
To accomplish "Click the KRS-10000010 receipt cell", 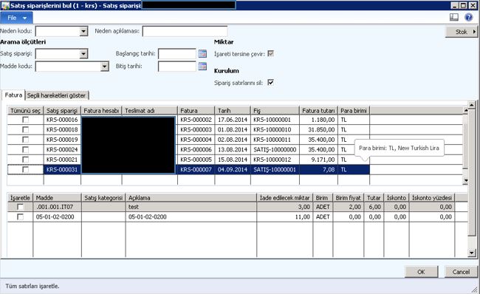I will (x=275, y=129).
